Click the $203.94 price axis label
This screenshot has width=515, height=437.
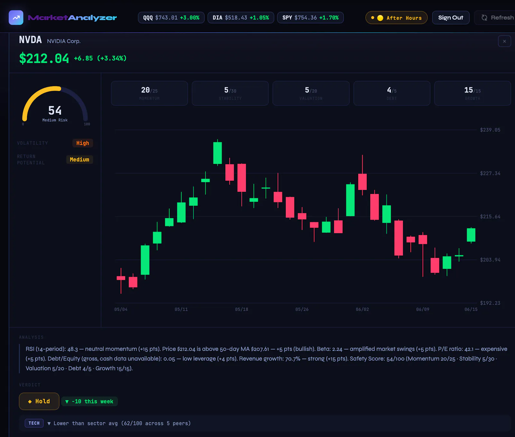click(x=490, y=260)
